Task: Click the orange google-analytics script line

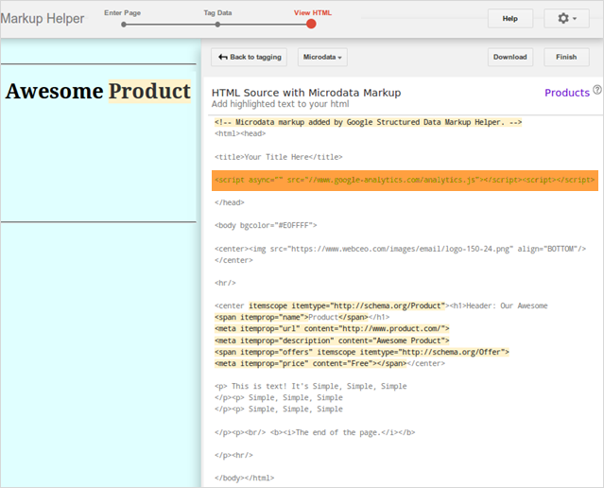Action: tap(405, 180)
